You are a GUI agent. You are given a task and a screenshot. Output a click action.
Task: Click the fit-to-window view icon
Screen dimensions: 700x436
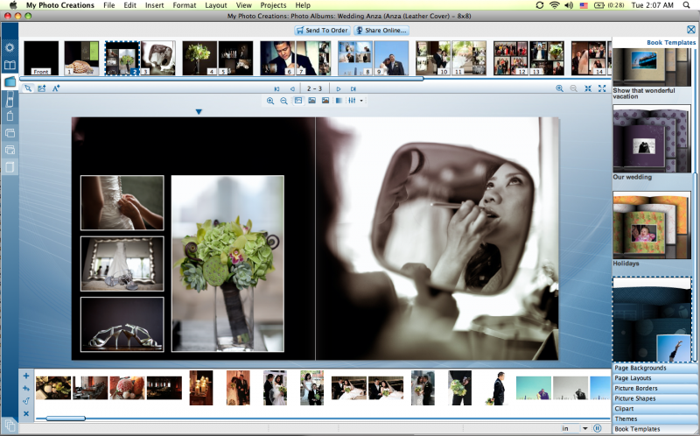point(588,89)
